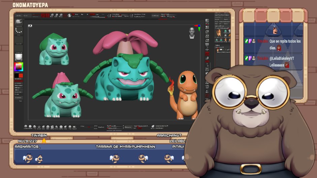Open the Texture Off slot
The height and width of the screenshot is (178, 317).
(19, 49)
